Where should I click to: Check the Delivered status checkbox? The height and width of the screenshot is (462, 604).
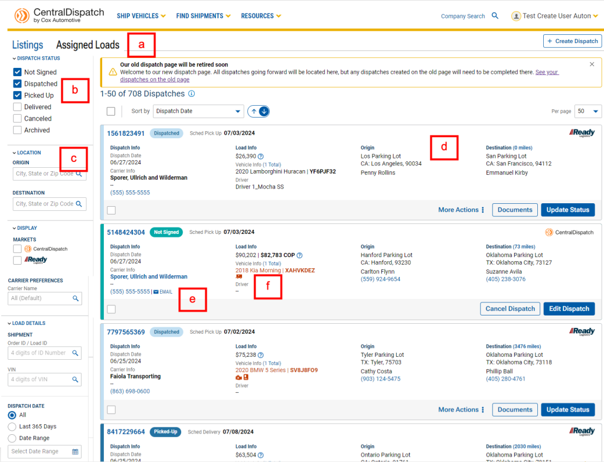(18, 107)
